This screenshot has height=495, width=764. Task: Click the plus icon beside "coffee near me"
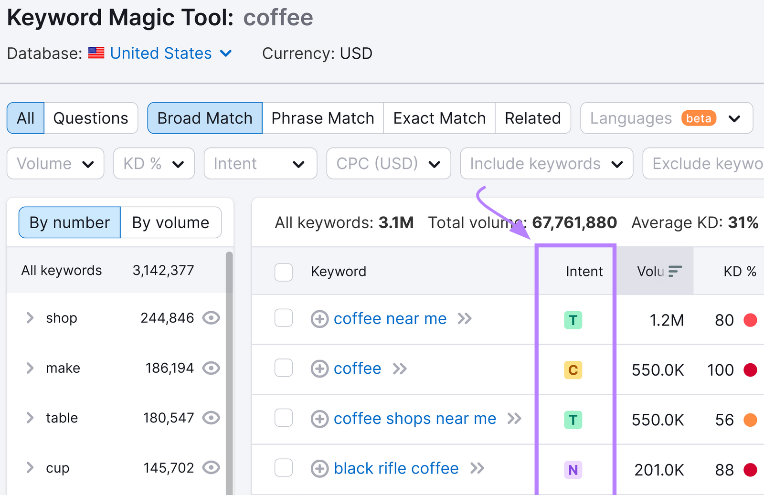pos(319,319)
